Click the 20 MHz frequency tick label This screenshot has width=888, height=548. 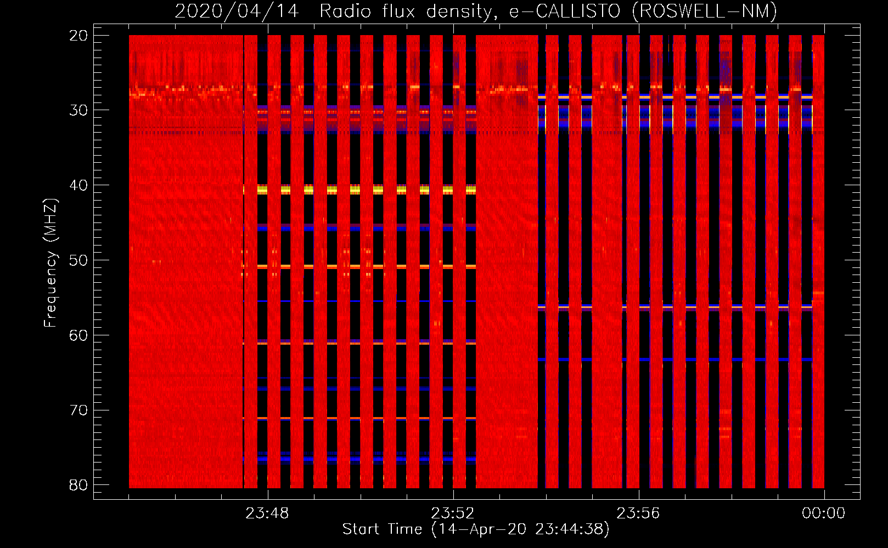click(x=78, y=36)
